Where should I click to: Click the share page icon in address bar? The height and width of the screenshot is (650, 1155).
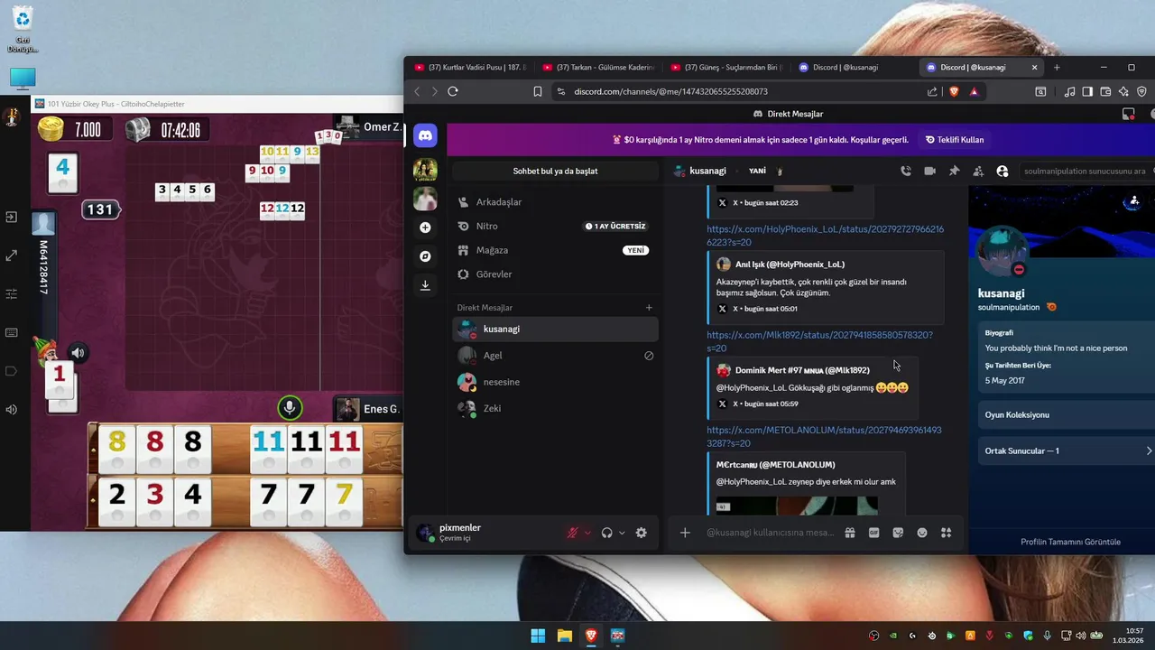pyautogui.click(x=932, y=91)
